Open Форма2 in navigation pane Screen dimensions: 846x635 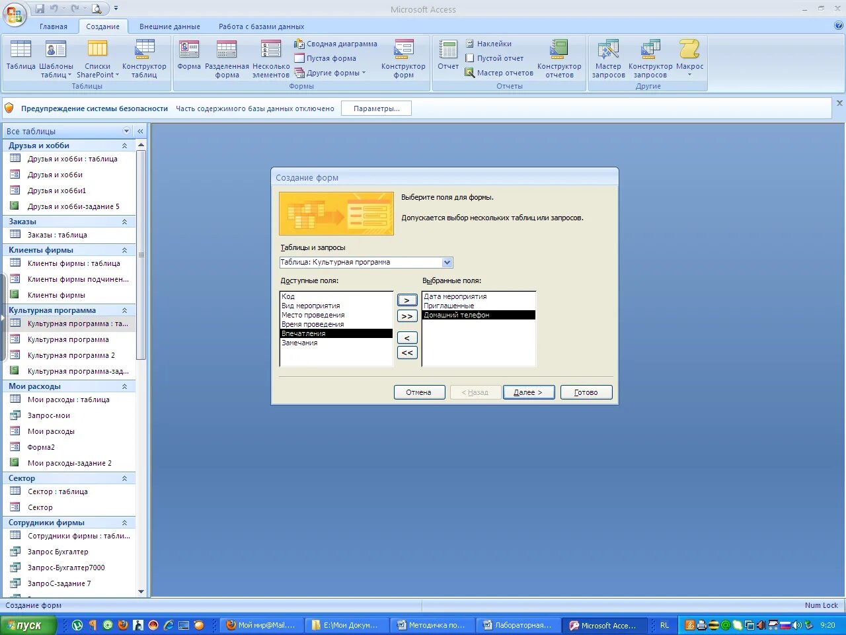point(41,447)
